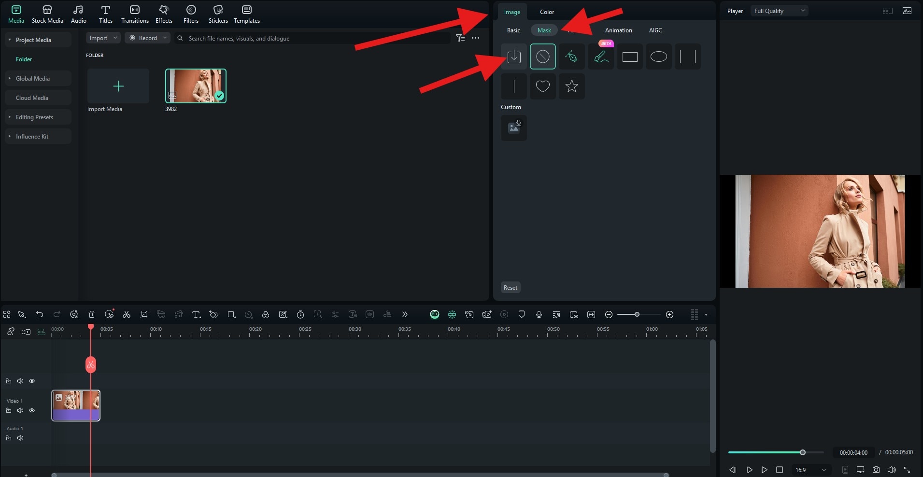Click the timeline zoom in plus icon
Image resolution: width=923 pixels, height=477 pixels.
tap(670, 314)
